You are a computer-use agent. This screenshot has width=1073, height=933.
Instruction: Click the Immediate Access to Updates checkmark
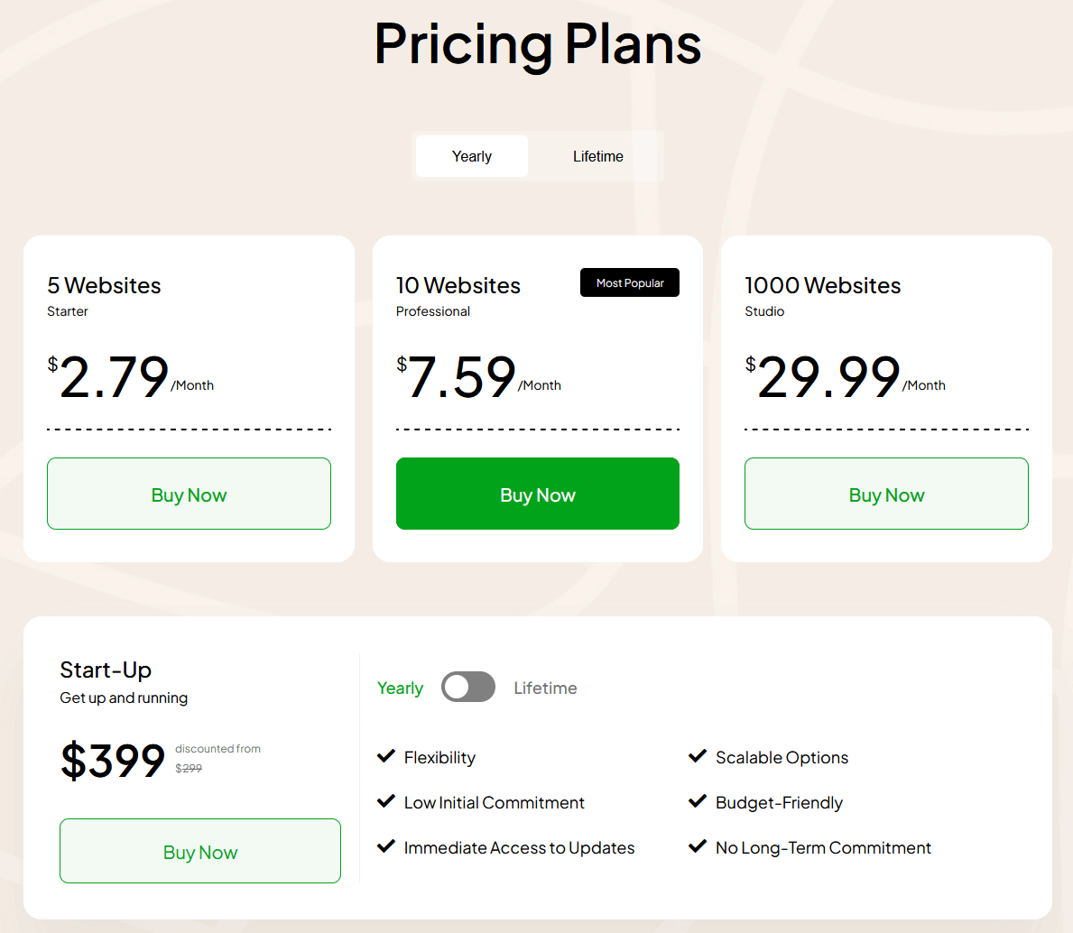point(386,846)
